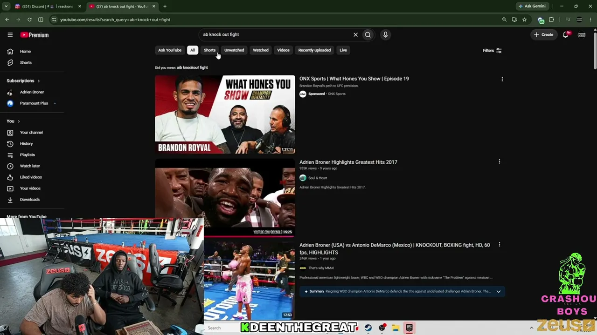Select the Unwatched filter chip
Screen dimensions: 597x335
click(x=234, y=50)
